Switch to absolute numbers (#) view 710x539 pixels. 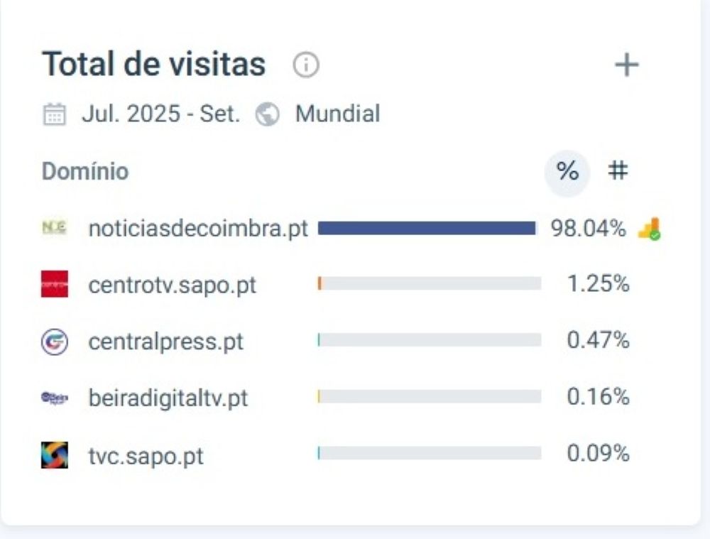618,171
